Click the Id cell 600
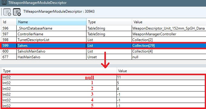 9,51
